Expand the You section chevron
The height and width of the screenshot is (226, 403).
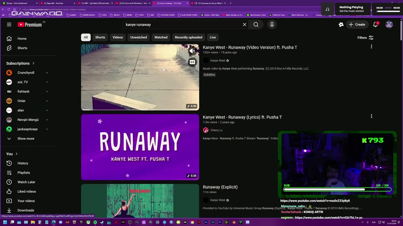(16, 154)
